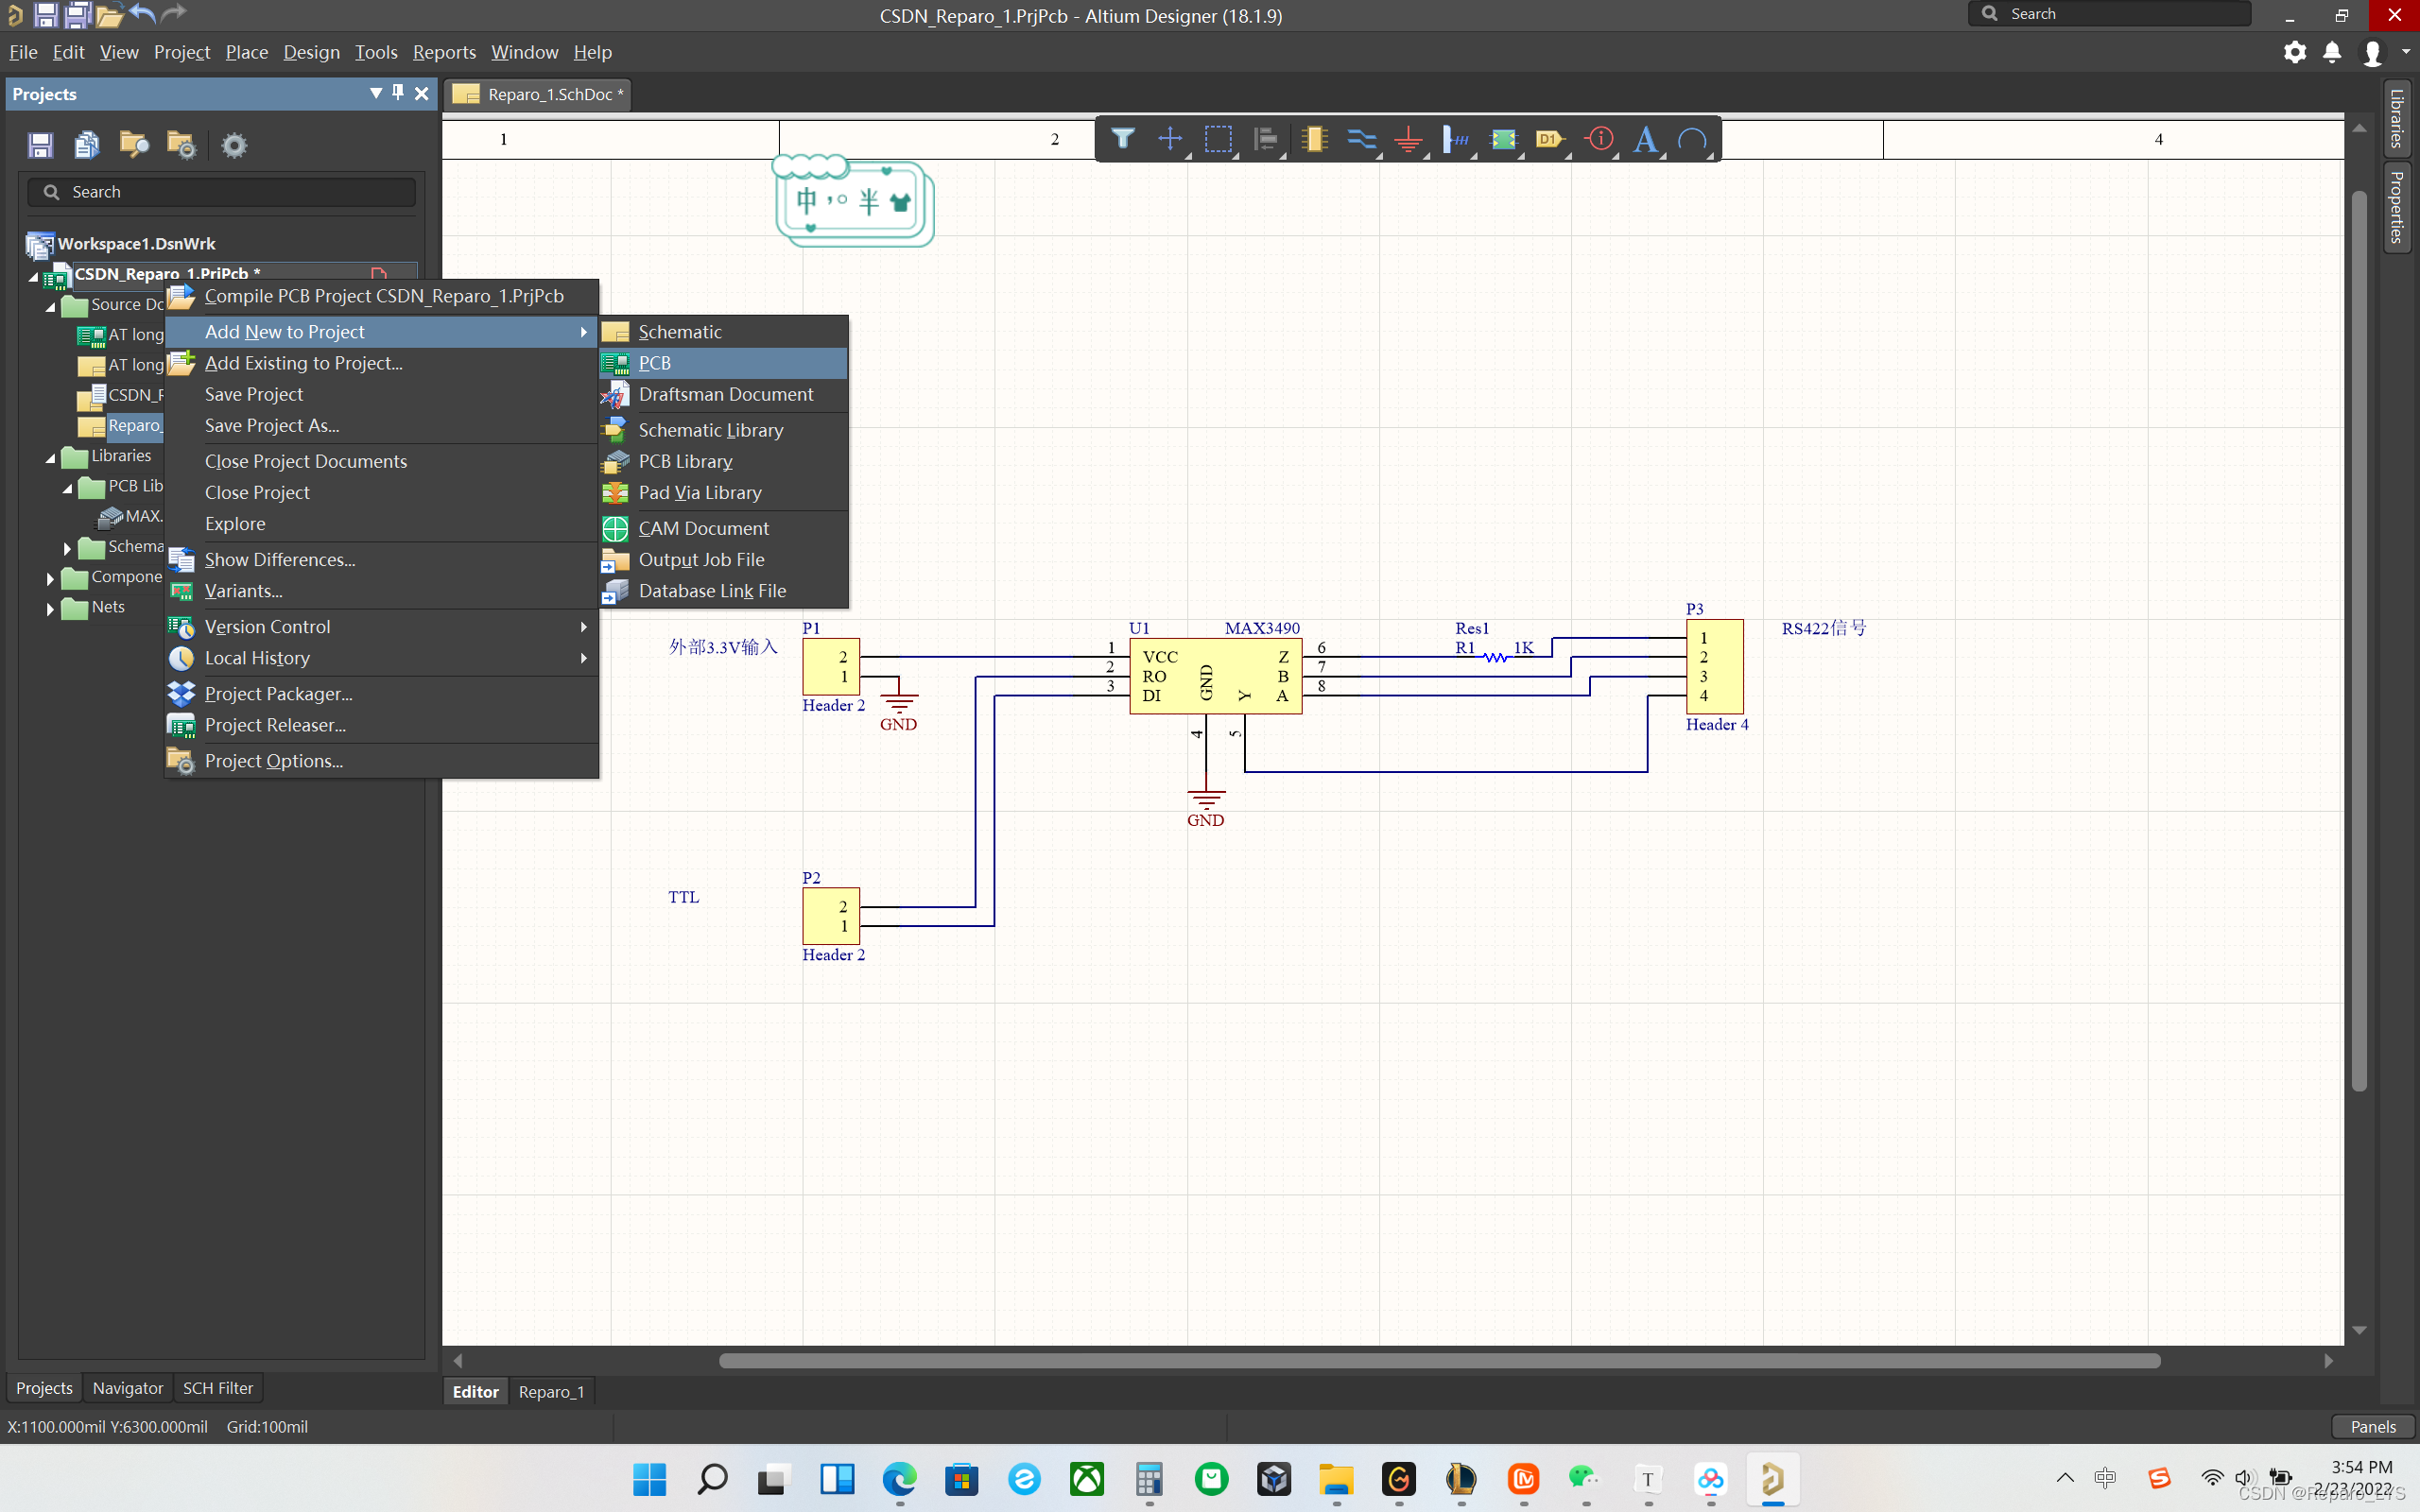2420x1512 pixels.
Task: Choose Project Options from context menu
Action: [x=273, y=761]
